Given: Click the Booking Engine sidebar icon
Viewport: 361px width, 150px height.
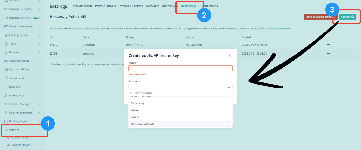Looking at the screenshot, I should (6, 121).
